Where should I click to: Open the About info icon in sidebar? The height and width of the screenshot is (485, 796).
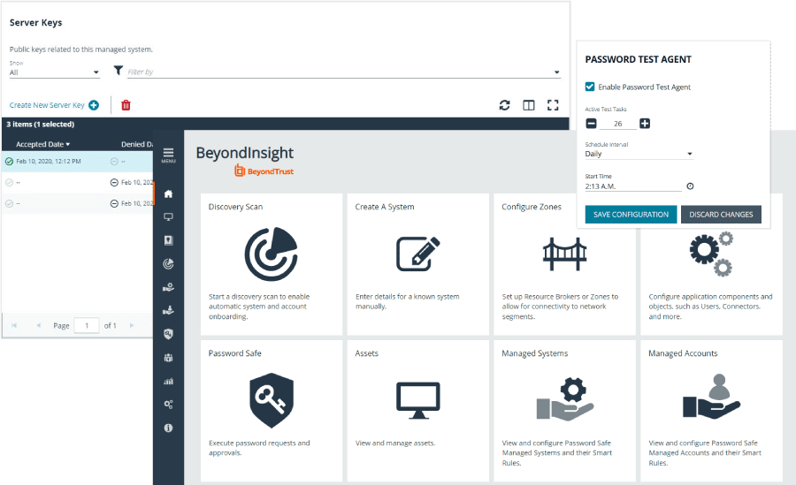click(169, 428)
